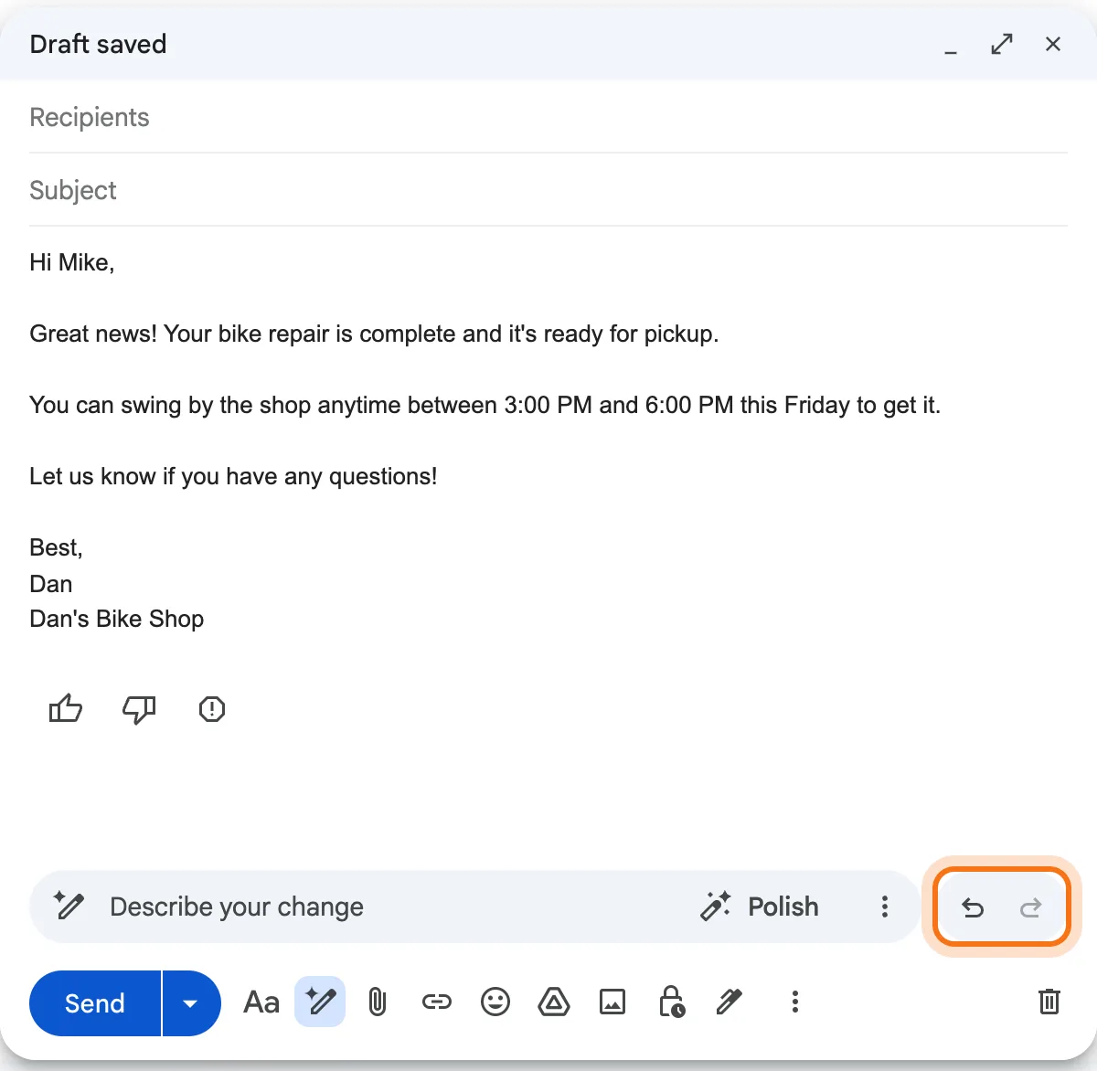Open more options in bottom toolbar
The width and height of the screenshot is (1097, 1071).
pos(795,1002)
